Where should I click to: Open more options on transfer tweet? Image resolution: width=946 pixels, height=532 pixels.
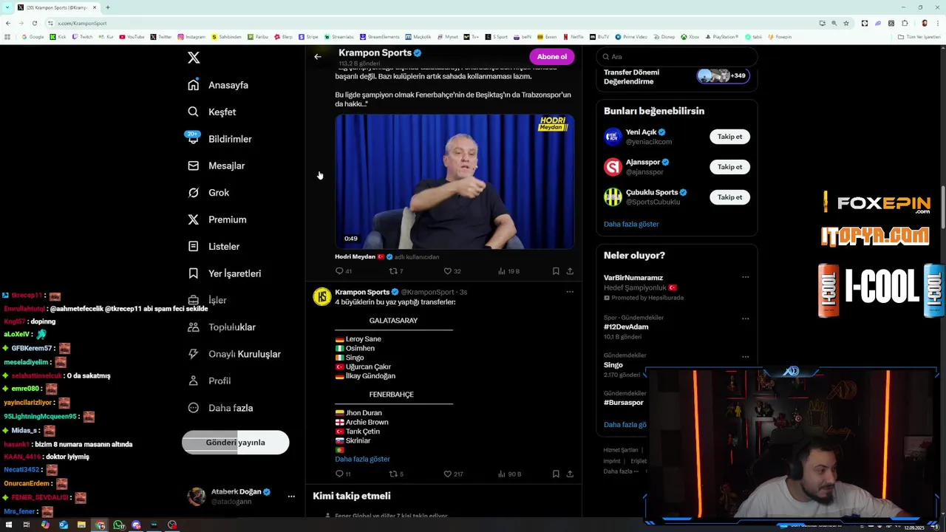point(570,292)
